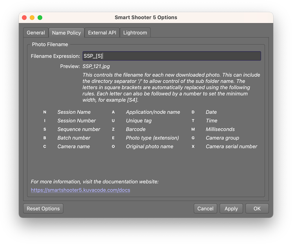292x244 pixels.
Task: Click the SSP_121.jpg preview filename text
Action: 96,66
